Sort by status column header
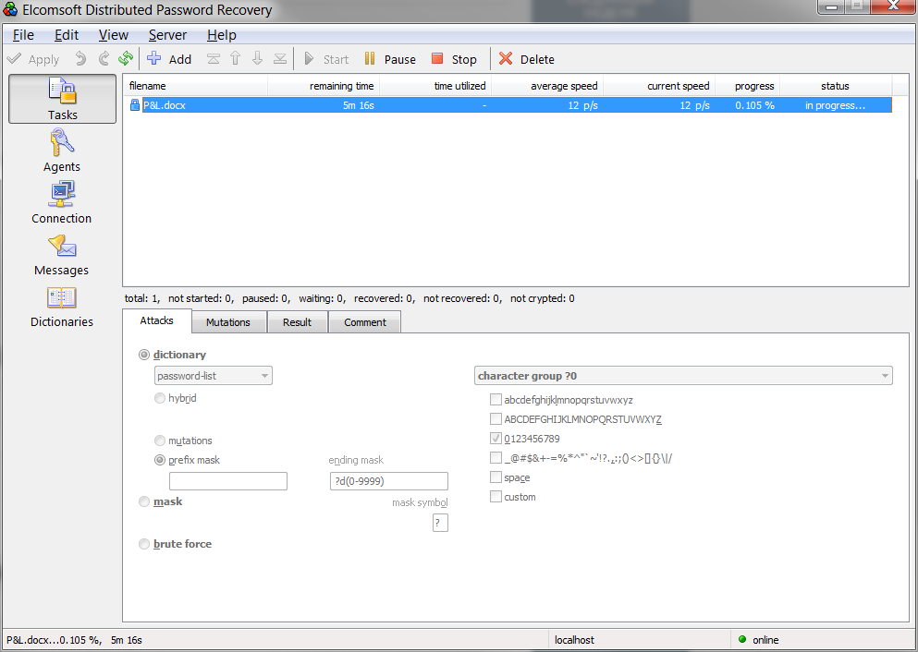 836,86
